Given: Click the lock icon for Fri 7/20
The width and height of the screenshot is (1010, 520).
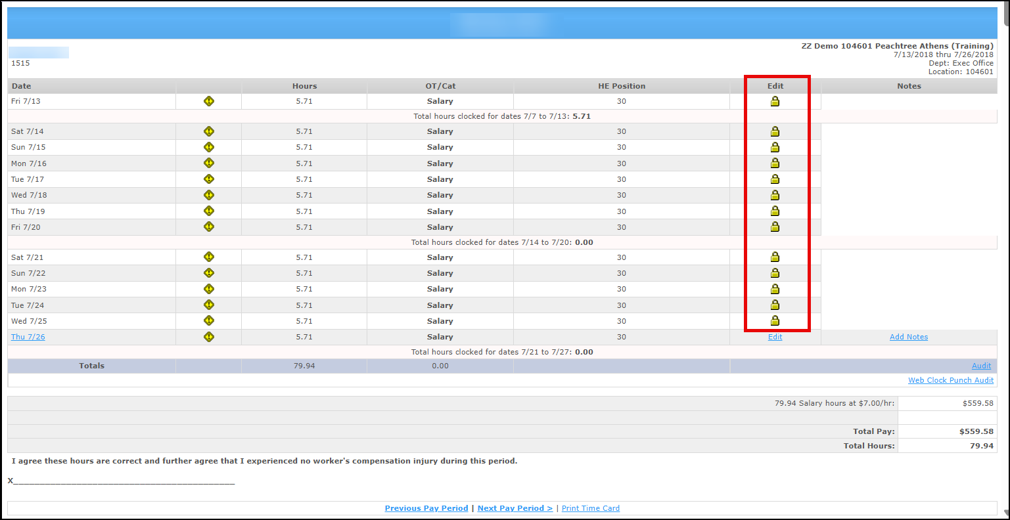Looking at the screenshot, I should click(x=775, y=227).
